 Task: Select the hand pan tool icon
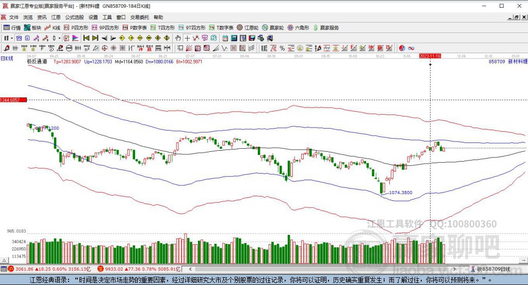click(x=178, y=38)
